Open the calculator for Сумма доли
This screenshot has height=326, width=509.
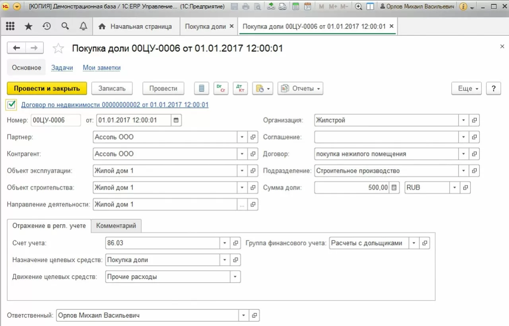[394, 188]
